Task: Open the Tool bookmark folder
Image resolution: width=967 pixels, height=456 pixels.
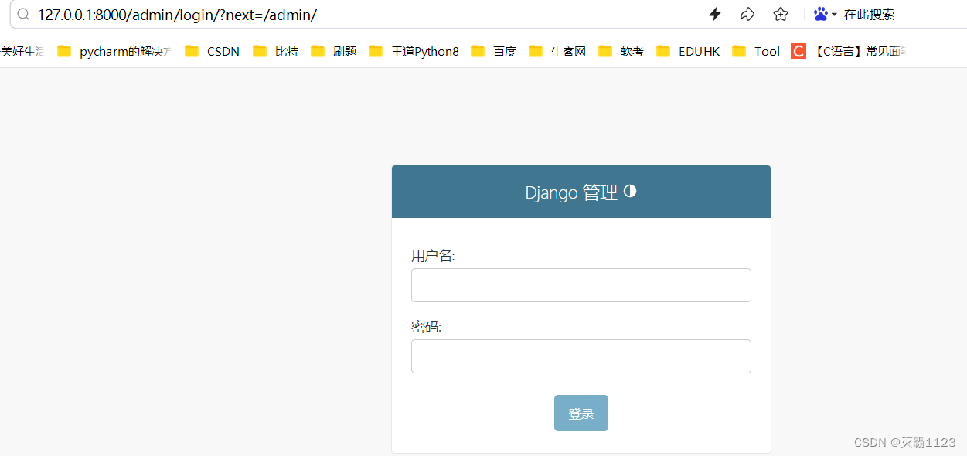Action: 756,51
